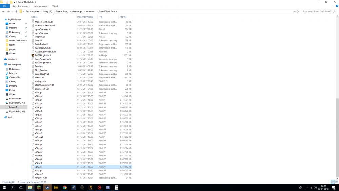
Task: Expand breadcrumb chevron after SteamLibrary
Action: coord(70,11)
